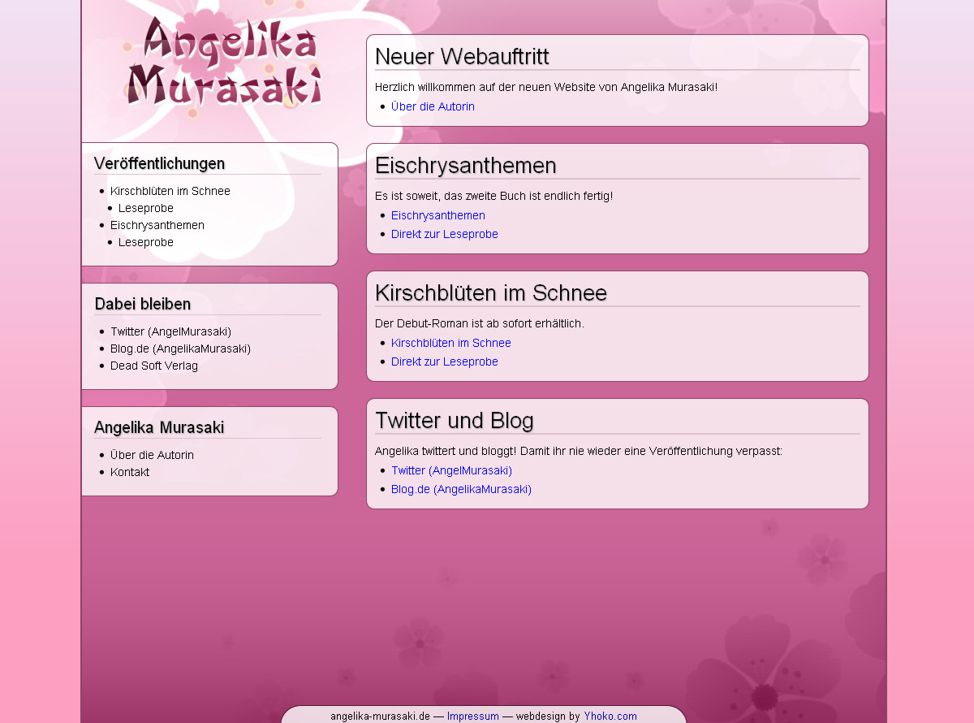This screenshot has height=723, width=974.
Task: Go to Kontakt page
Action: (x=129, y=472)
